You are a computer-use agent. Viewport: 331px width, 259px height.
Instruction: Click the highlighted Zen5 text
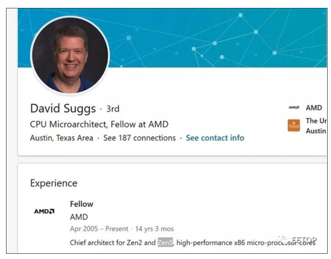click(165, 242)
